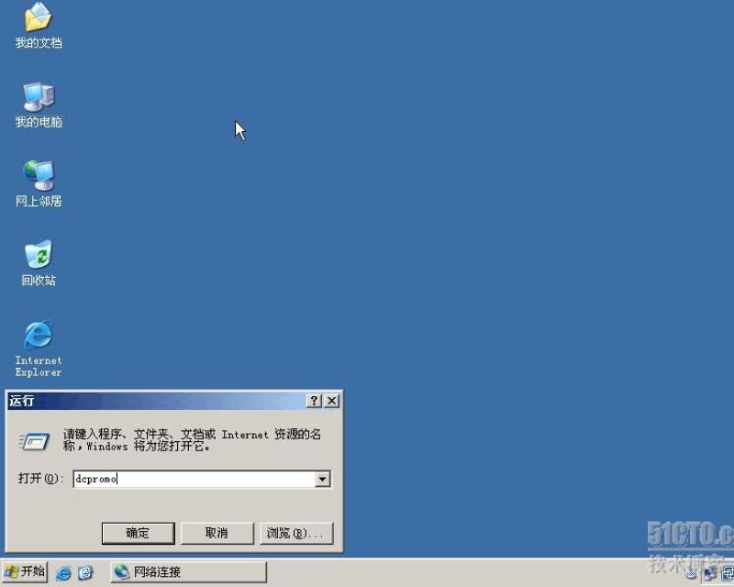Click the 运行 dialog title bar
Screen dimensions: 734x587
pyautogui.click(x=156, y=401)
